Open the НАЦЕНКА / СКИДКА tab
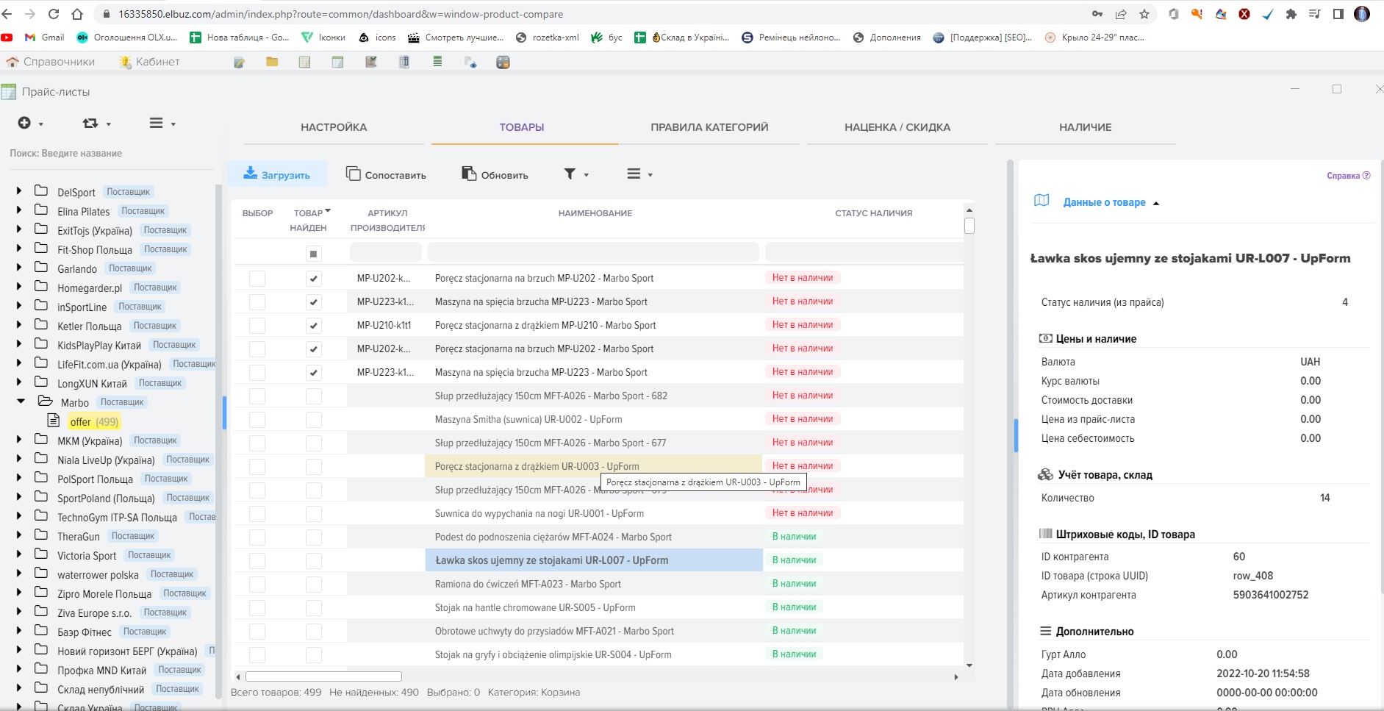The height and width of the screenshot is (711, 1384). pos(897,127)
